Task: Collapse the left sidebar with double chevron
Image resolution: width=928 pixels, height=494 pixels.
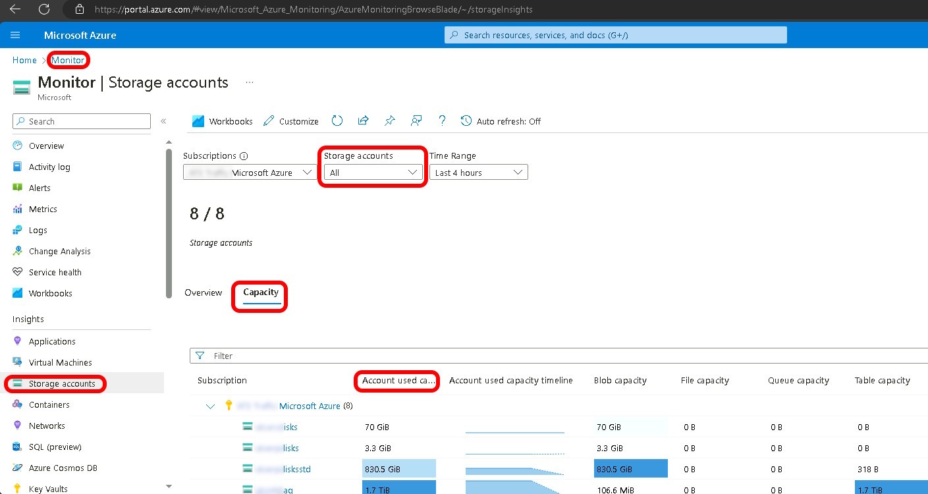Action: [163, 121]
